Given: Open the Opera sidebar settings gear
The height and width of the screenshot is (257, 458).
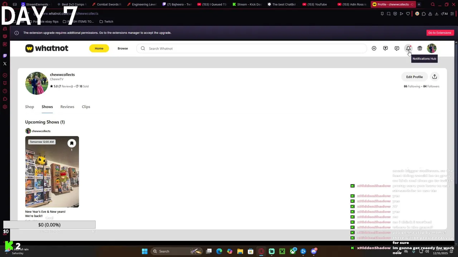Looking at the screenshot, I should [5, 107].
